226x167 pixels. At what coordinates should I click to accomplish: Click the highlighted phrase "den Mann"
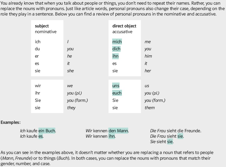tap(118, 131)
